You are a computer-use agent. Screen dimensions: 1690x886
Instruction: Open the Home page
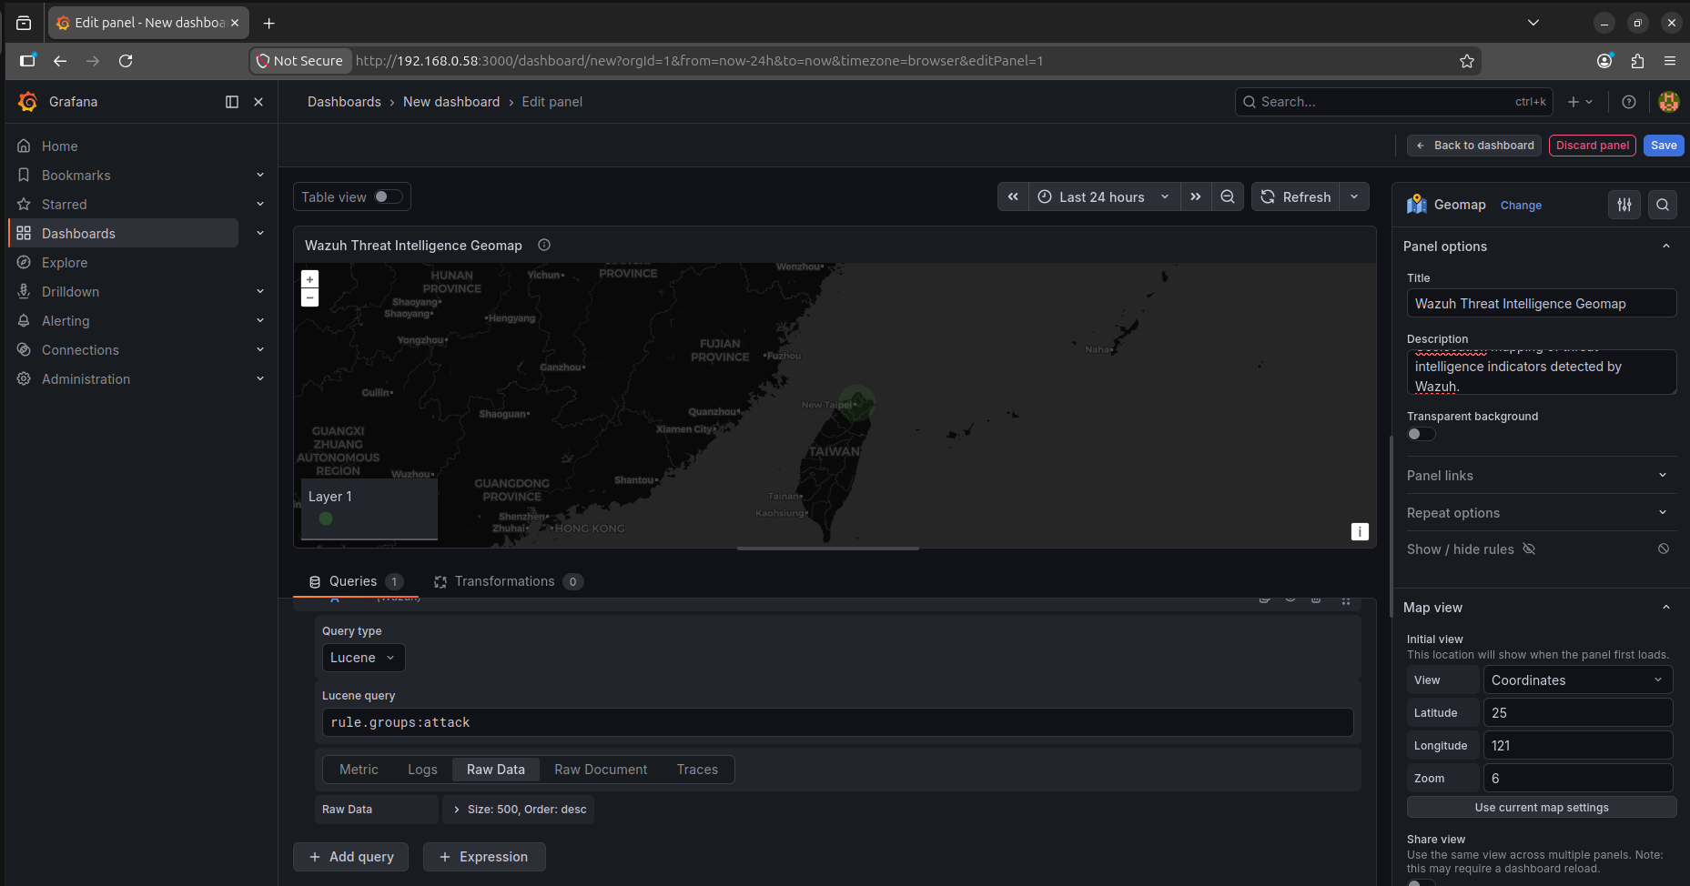tap(60, 146)
